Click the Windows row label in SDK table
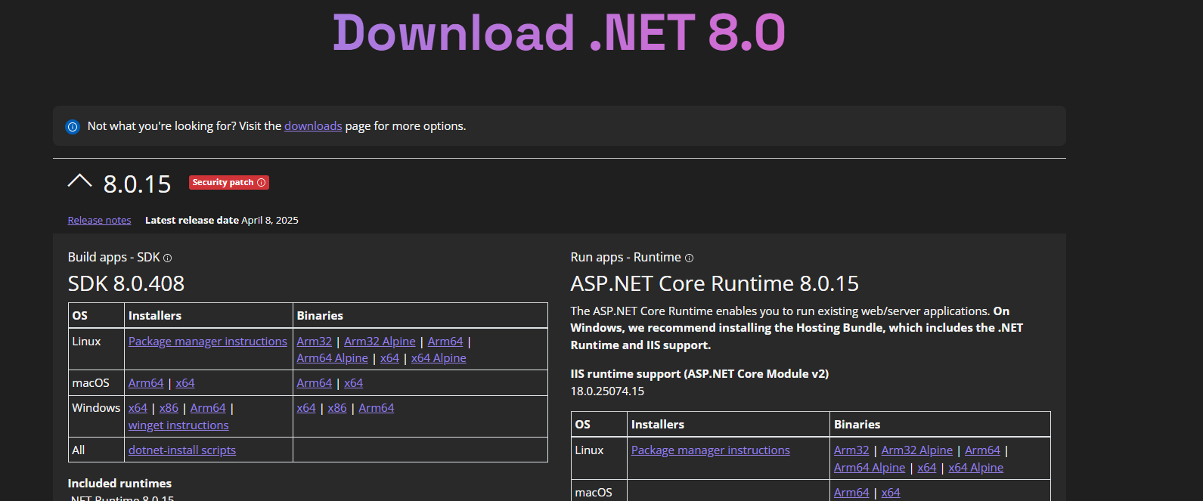This screenshot has height=501, width=1203. (96, 408)
